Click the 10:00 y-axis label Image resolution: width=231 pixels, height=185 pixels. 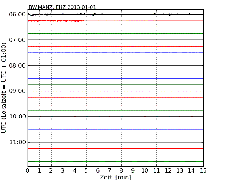point(17,117)
